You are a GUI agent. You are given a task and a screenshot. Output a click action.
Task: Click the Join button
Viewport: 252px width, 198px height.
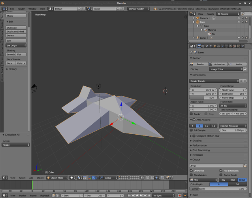click(16, 41)
